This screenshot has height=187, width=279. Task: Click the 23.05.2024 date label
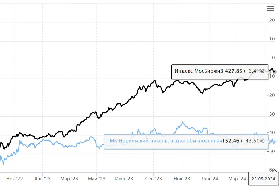(263, 179)
